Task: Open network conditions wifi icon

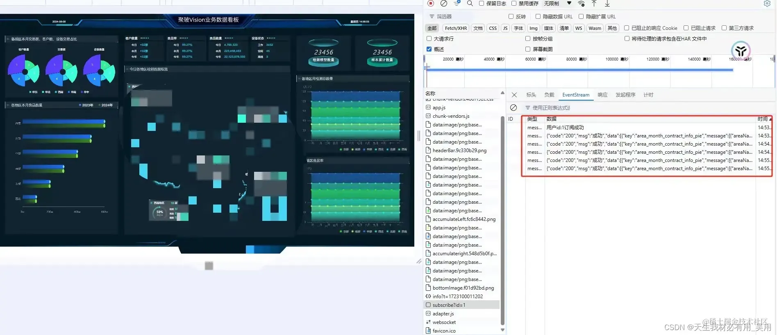Action: coord(581,4)
